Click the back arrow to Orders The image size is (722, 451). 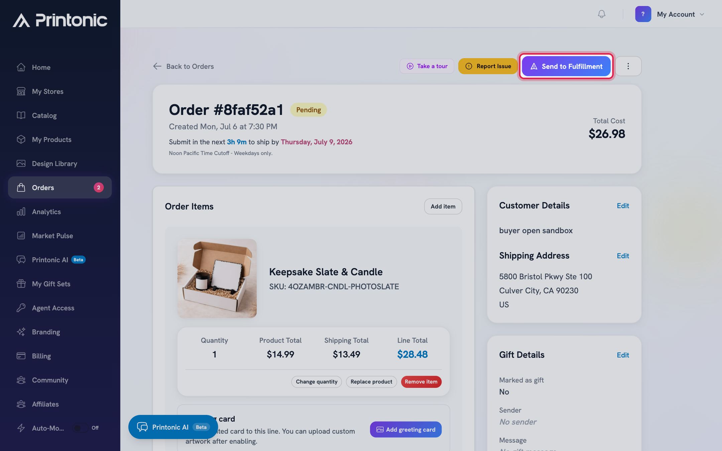tap(157, 66)
